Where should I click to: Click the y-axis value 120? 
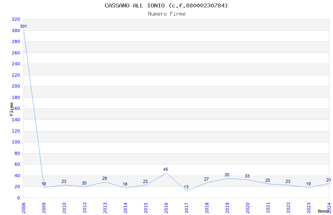coord(16,131)
